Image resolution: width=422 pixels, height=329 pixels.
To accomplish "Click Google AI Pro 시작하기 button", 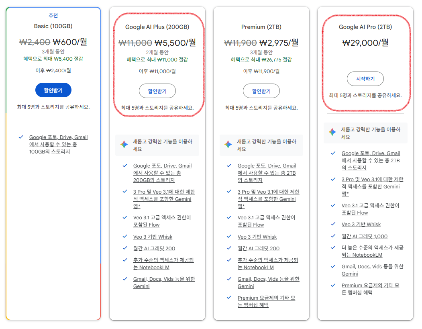I will 365,79.
